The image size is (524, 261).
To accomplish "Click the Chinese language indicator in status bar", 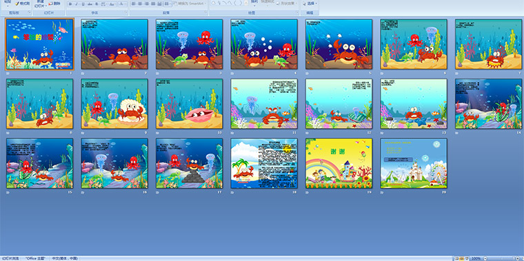I will (65, 258).
